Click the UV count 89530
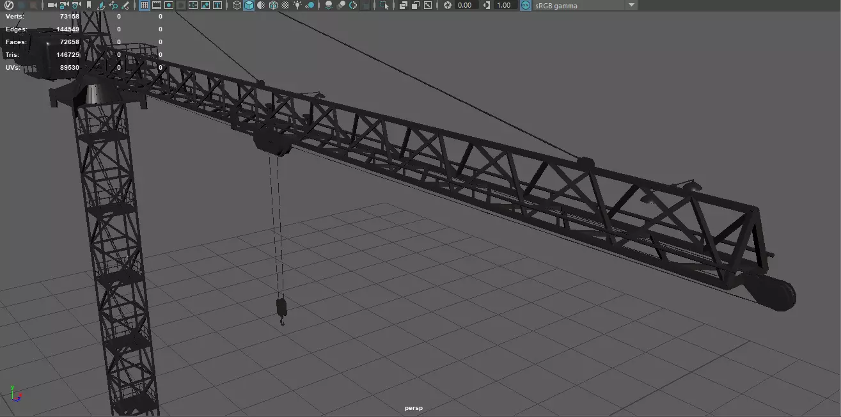 (70, 67)
